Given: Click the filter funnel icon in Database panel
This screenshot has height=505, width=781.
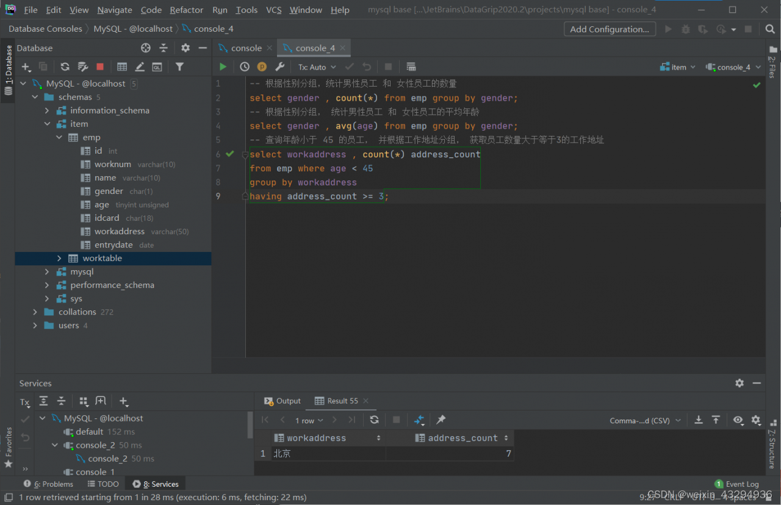Looking at the screenshot, I should tap(179, 67).
